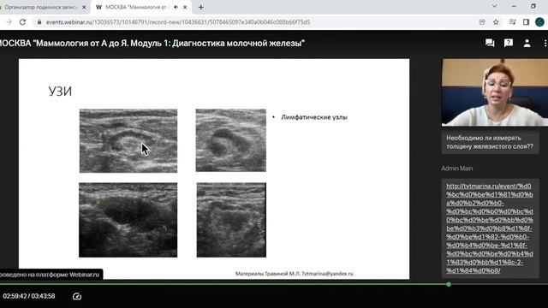Open the playback speed gauge icon
This screenshot has width=548, height=308.
tap(77, 297)
